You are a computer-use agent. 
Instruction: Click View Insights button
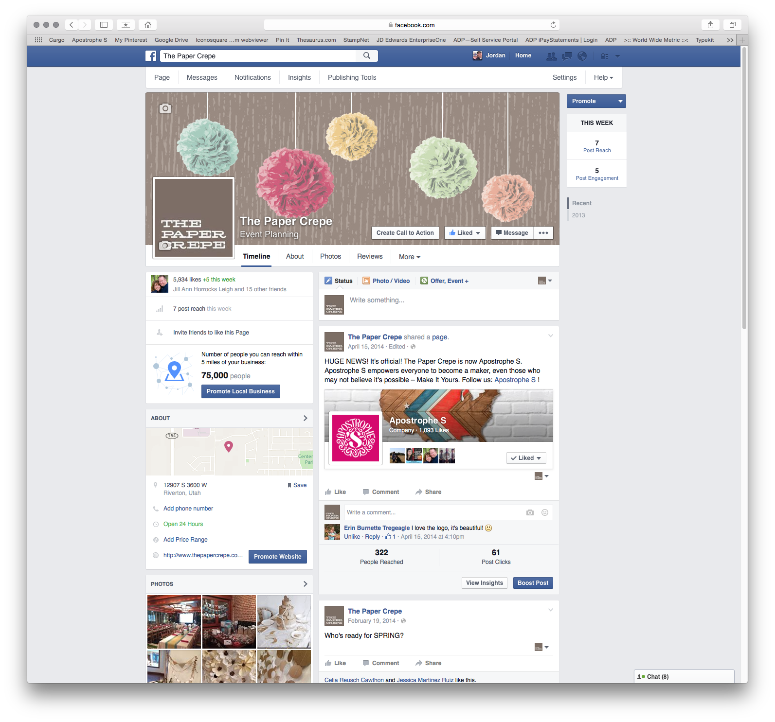tap(485, 583)
